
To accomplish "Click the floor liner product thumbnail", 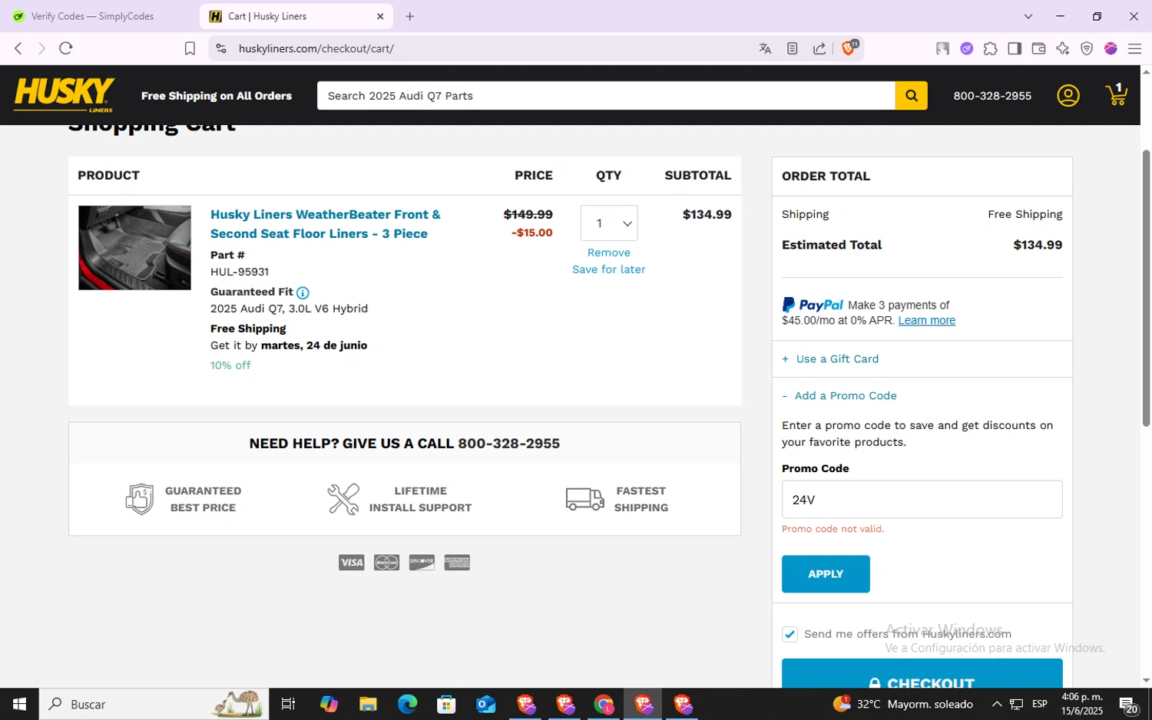I will (134, 247).
